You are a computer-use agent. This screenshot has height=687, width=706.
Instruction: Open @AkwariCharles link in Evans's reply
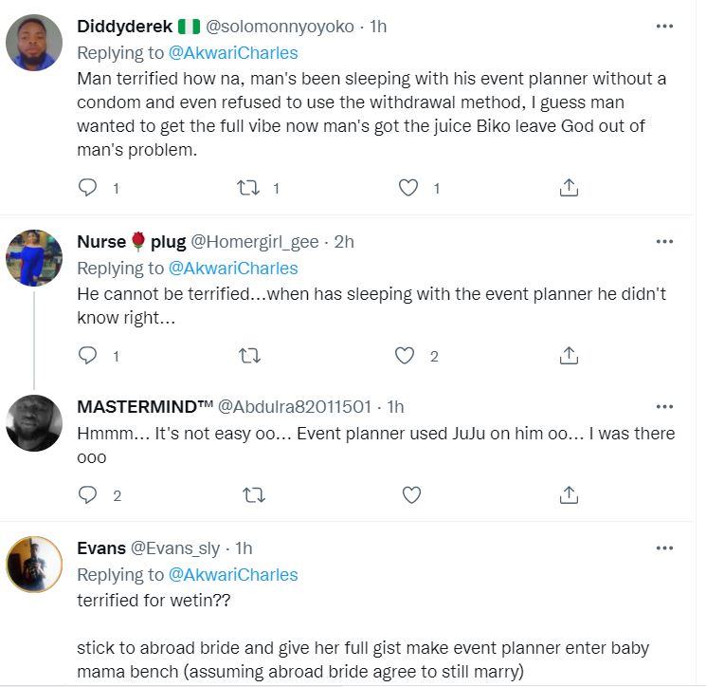[233, 575]
